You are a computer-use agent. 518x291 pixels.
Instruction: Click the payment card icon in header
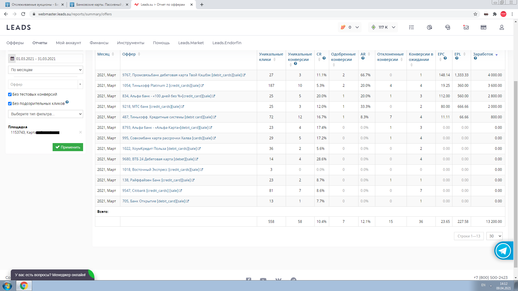point(483,27)
